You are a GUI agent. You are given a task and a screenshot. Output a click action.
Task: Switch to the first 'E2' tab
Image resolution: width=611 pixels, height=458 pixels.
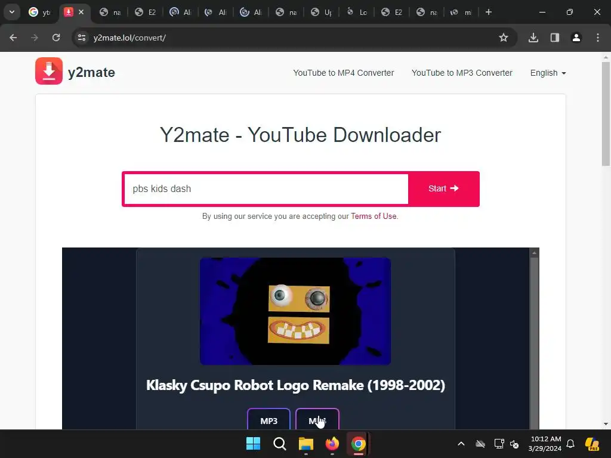coord(145,12)
